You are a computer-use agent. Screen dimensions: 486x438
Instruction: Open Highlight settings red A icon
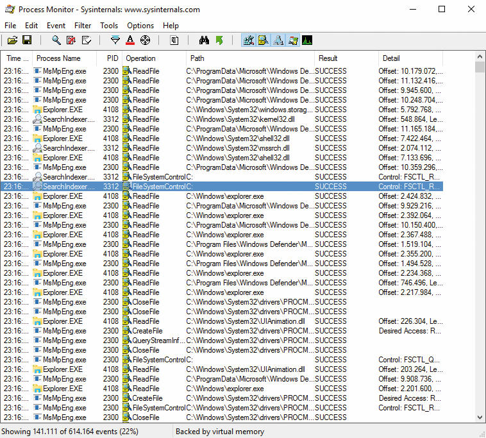click(x=130, y=40)
